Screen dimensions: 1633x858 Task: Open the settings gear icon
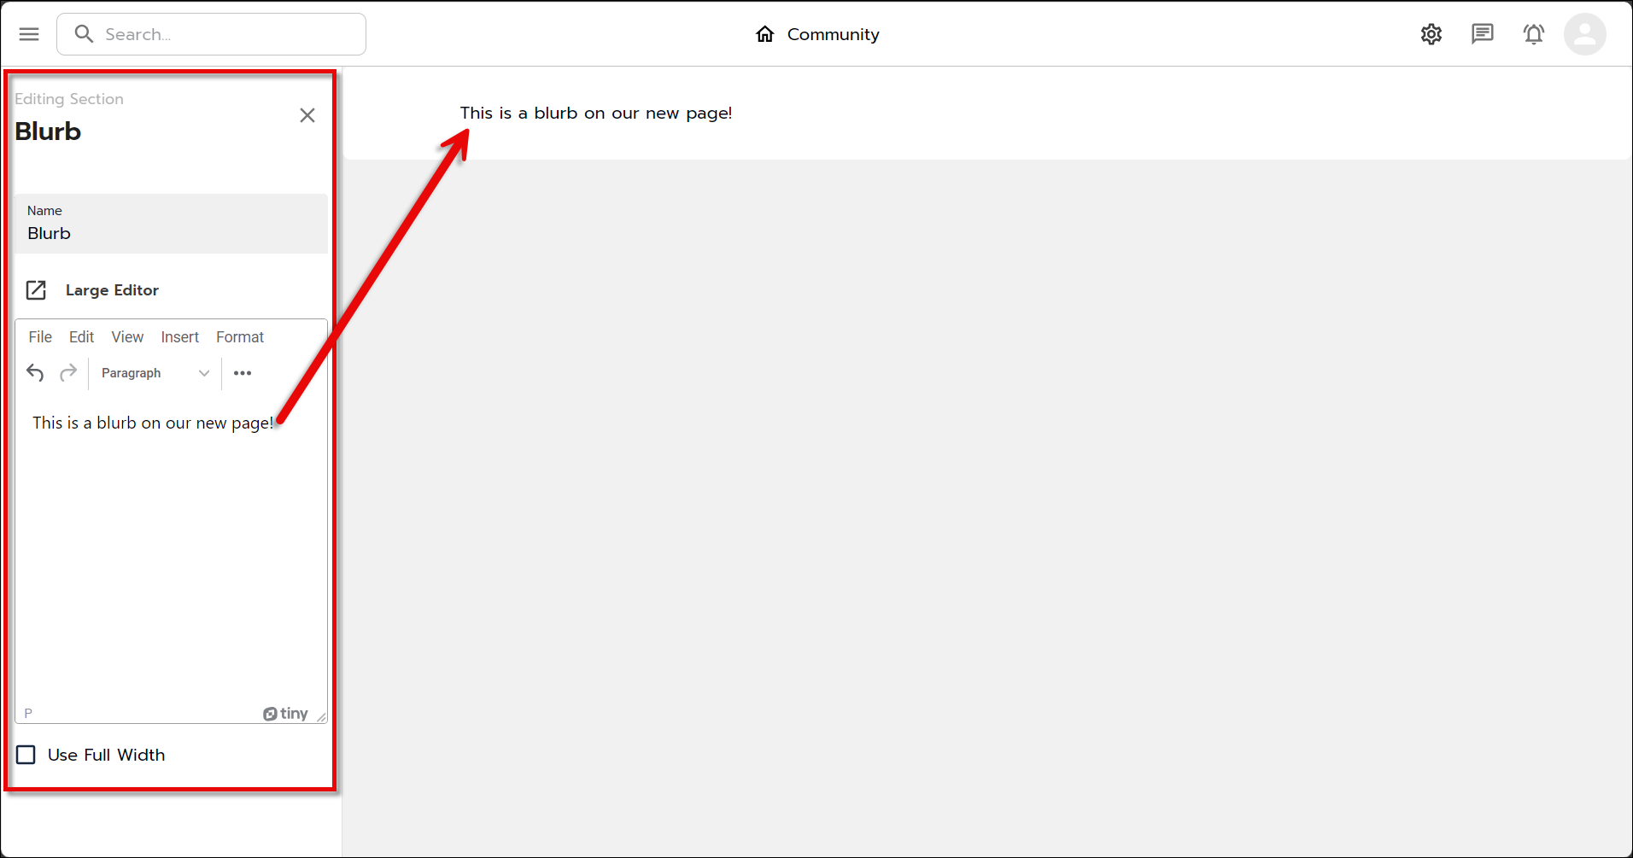coord(1431,34)
